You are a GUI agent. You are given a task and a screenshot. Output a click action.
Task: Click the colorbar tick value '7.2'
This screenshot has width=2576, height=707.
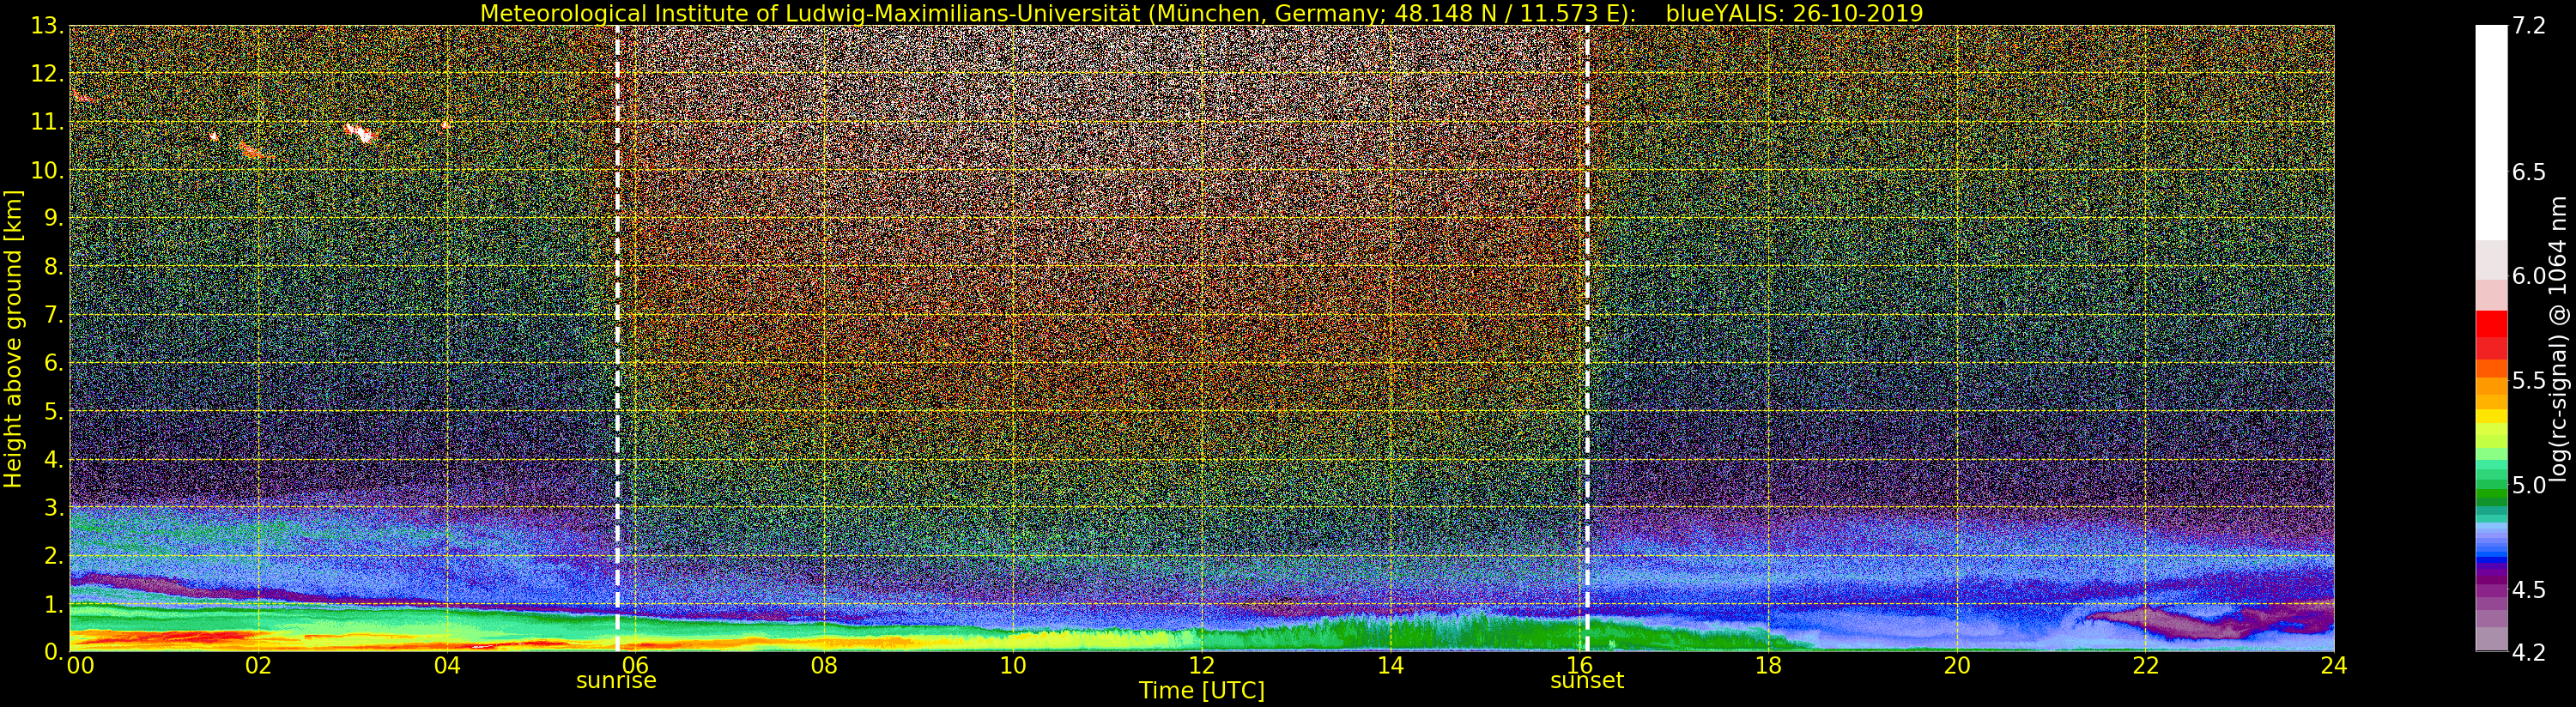[x=2529, y=26]
